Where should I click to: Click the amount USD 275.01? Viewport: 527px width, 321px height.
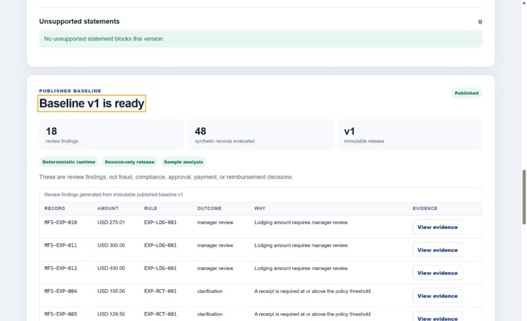[111, 222]
